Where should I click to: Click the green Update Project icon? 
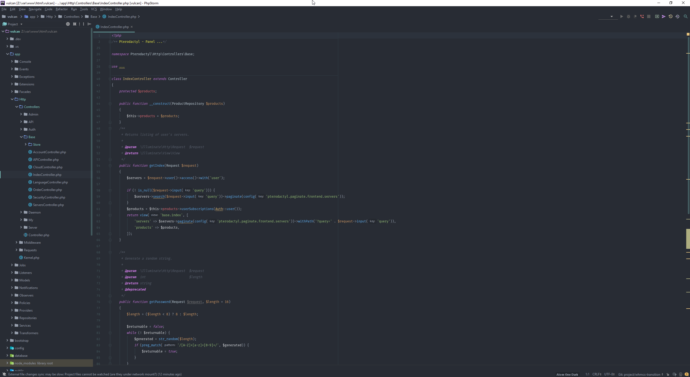pos(657,16)
